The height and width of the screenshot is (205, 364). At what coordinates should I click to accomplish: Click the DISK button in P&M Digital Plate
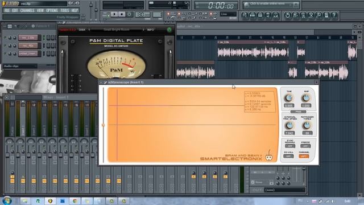pyautogui.click(x=82, y=30)
